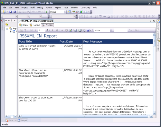This screenshot has width=161, height=127.
Task: Open the File menu
Action: click(x=4, y=7)
